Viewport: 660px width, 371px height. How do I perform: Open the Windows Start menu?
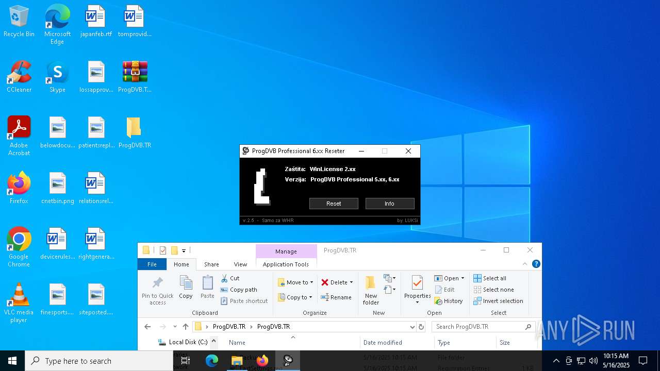click(x=12, y=361)
